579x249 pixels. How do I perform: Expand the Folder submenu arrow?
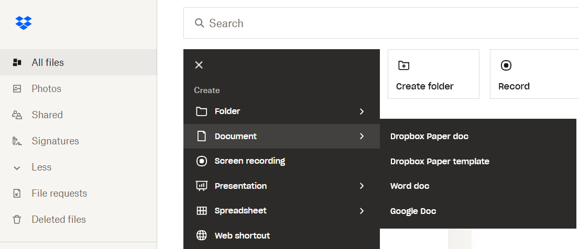[362, 111]
